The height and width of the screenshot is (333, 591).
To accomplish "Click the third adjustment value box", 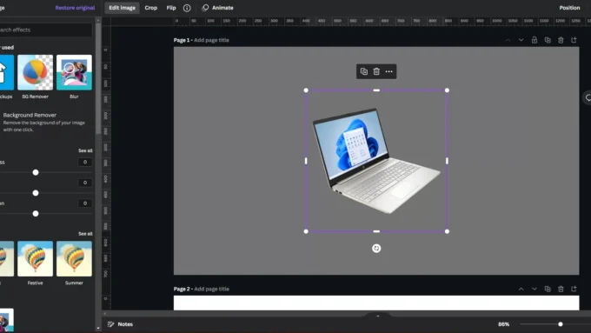I will click(85, 203).
